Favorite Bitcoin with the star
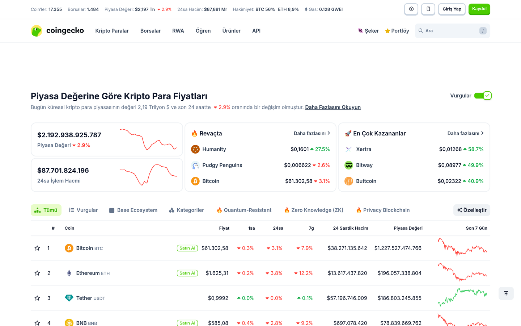 point(37,248)
